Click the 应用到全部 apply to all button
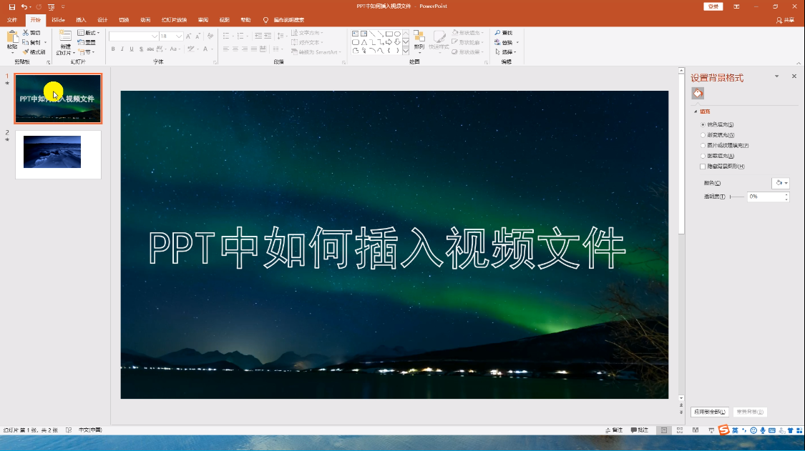The width and height of the screenshot is (805, 451). point(711,412)
